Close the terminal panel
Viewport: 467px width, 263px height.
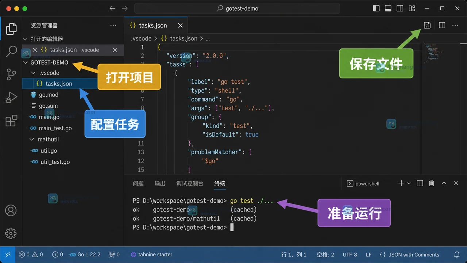[x=456, y=183]
